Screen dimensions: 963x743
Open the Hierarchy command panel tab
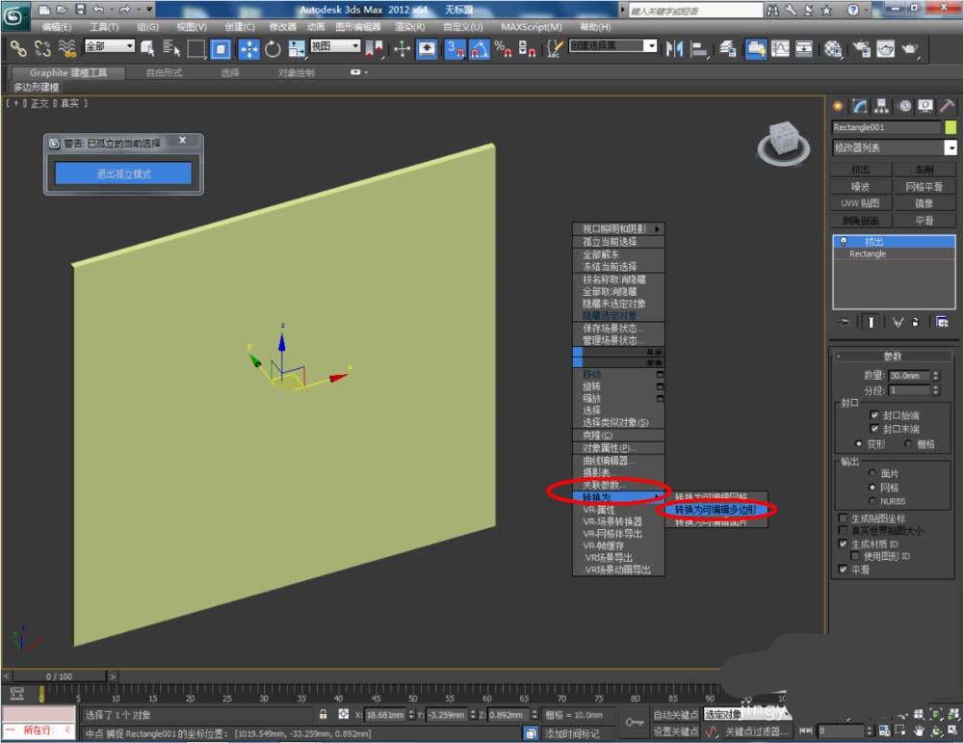point(882,106)
